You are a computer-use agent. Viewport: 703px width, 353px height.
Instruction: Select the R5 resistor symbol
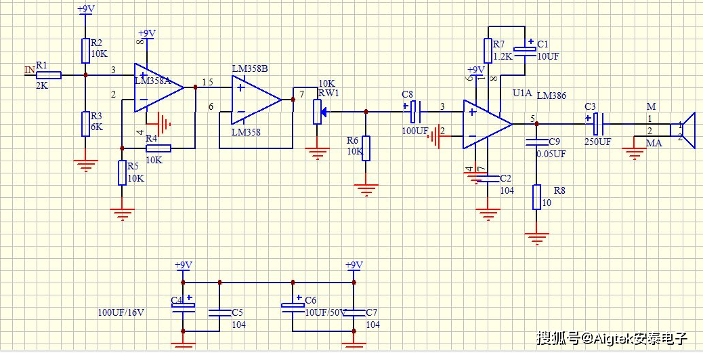pos(122,173)
